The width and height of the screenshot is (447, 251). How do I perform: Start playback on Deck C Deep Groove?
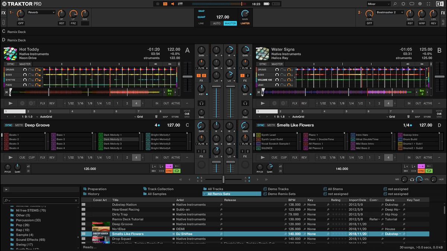tap(11, 157)
